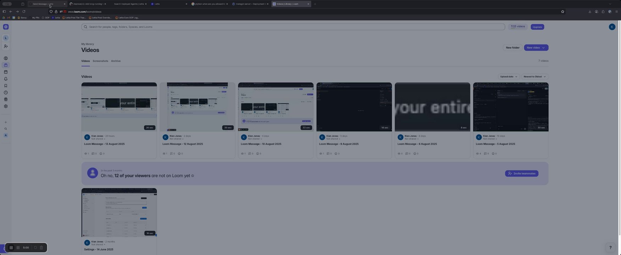Open the clock History icon in the sidebar
The image size is (621, 255).
pos(6,93)
